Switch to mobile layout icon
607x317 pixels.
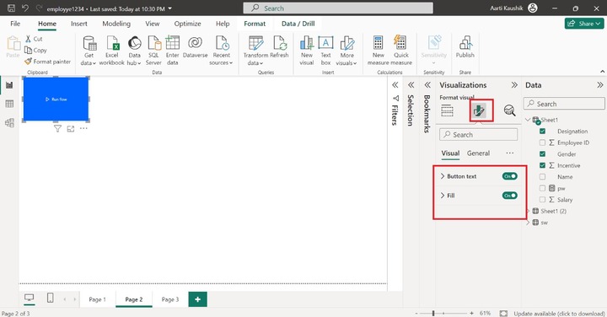pyautogui.click(x=50, y=298)
